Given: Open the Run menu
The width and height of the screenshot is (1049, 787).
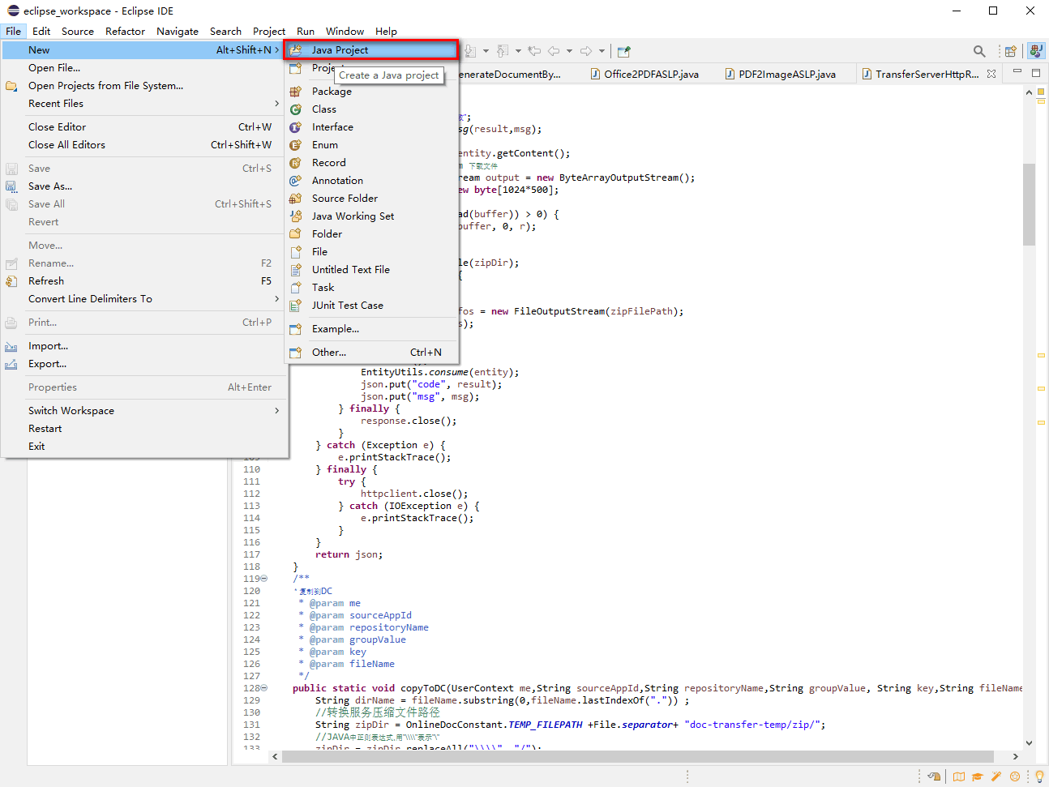Looking at the screenshot, I should [305, 31].
